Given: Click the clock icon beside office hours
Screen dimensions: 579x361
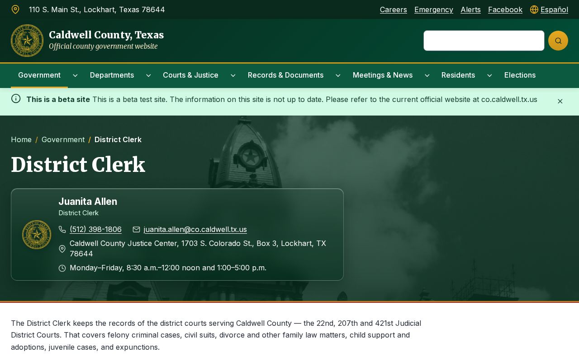Looking at the screenshot, I should [x=62, y=268].
